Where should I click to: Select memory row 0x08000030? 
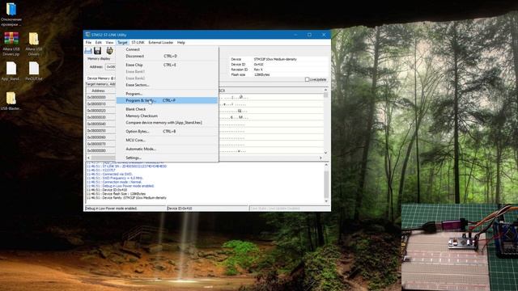click(100, 117)
